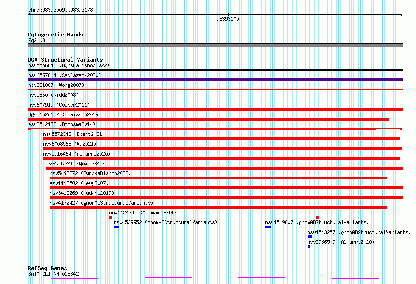Click the left red endpoint of nsv1124244
416x284 pixels.
click(111, 217)
